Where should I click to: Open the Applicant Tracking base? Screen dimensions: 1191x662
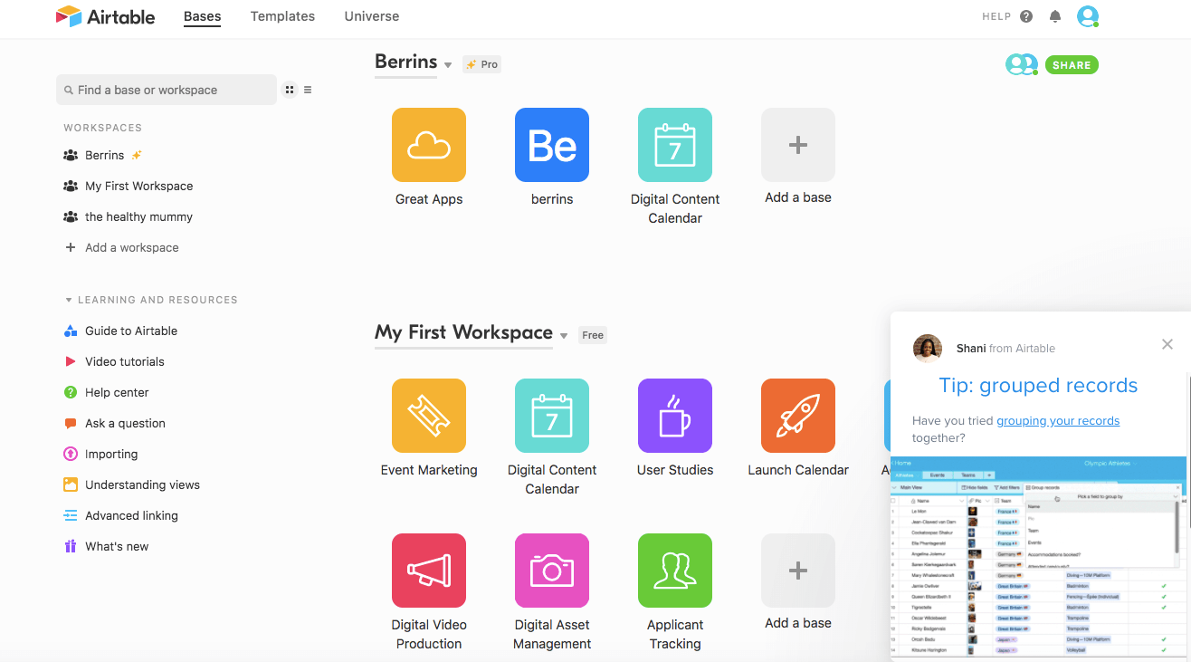pos(675,571)
